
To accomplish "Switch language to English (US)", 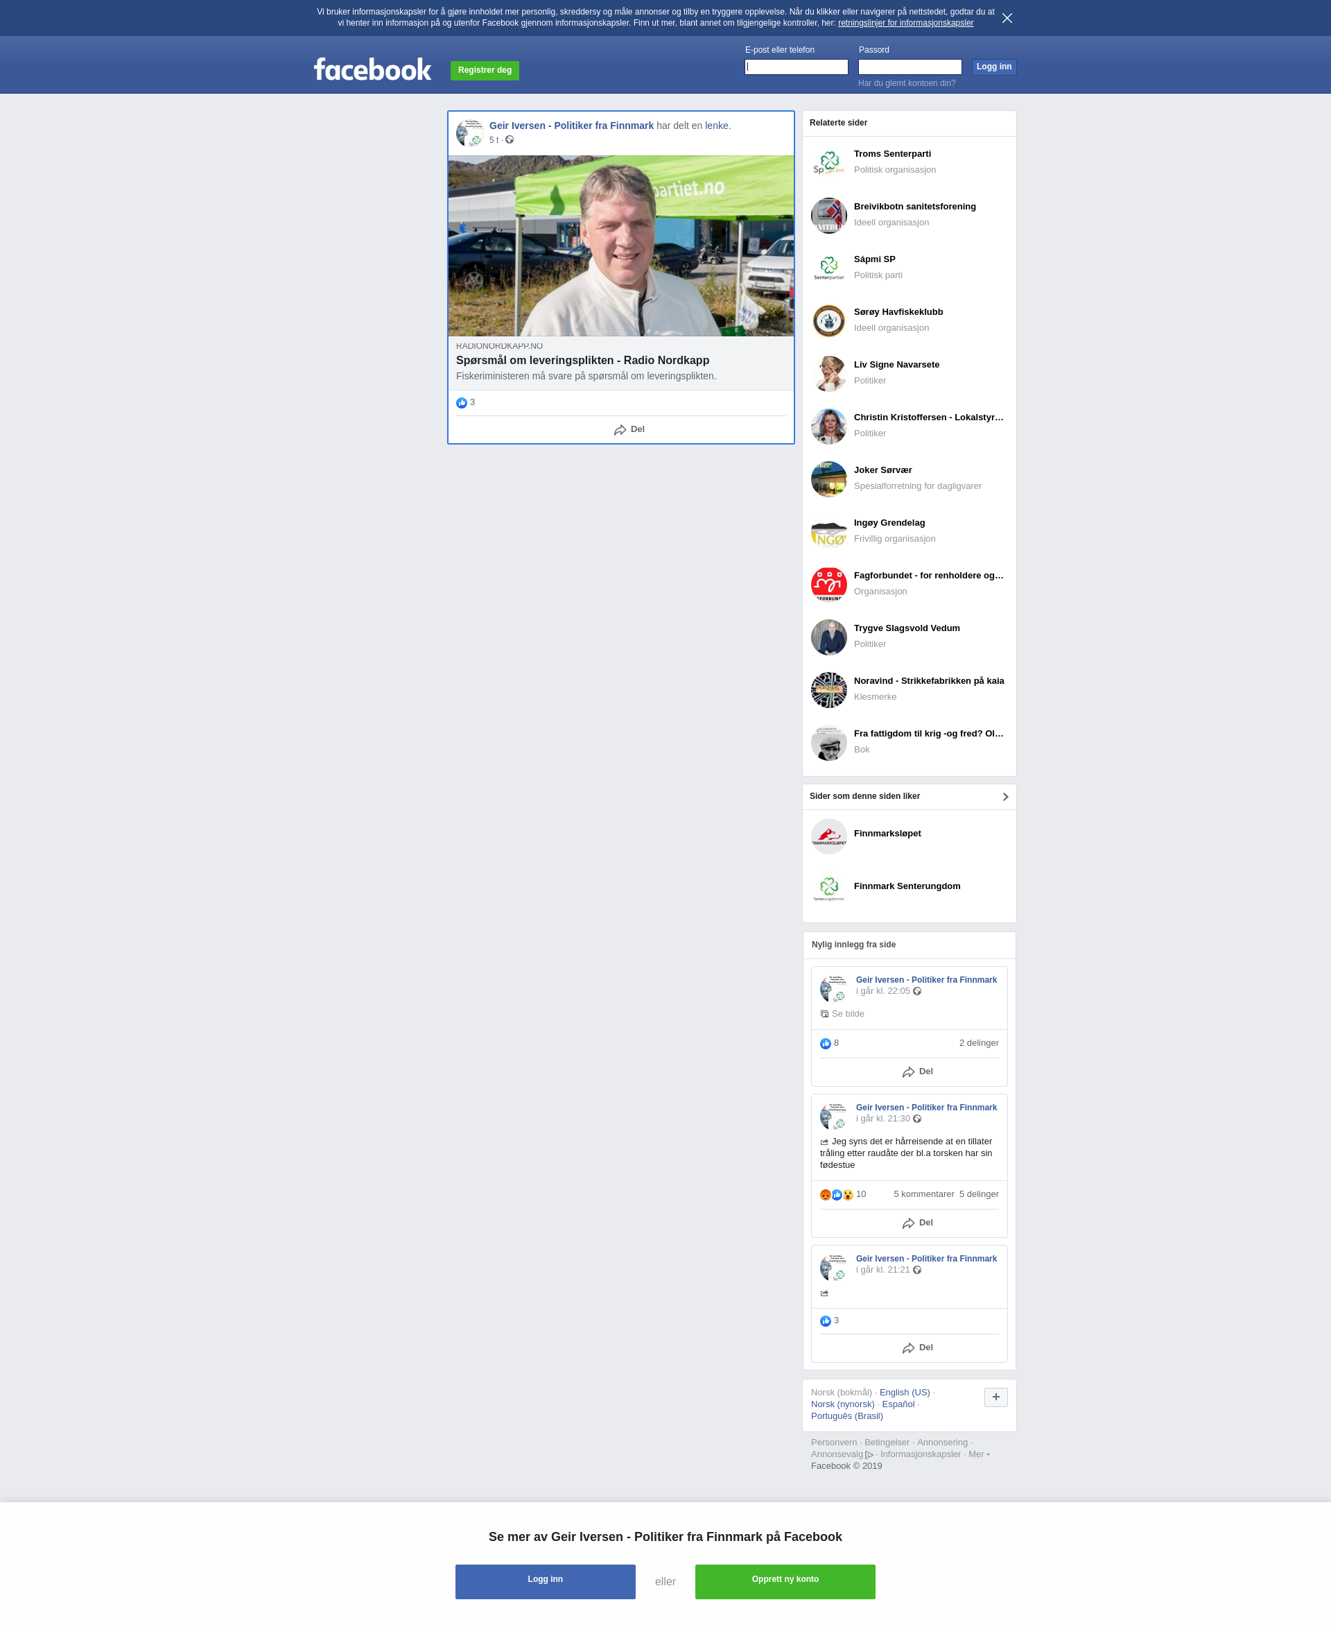I will coord(904,1393).
